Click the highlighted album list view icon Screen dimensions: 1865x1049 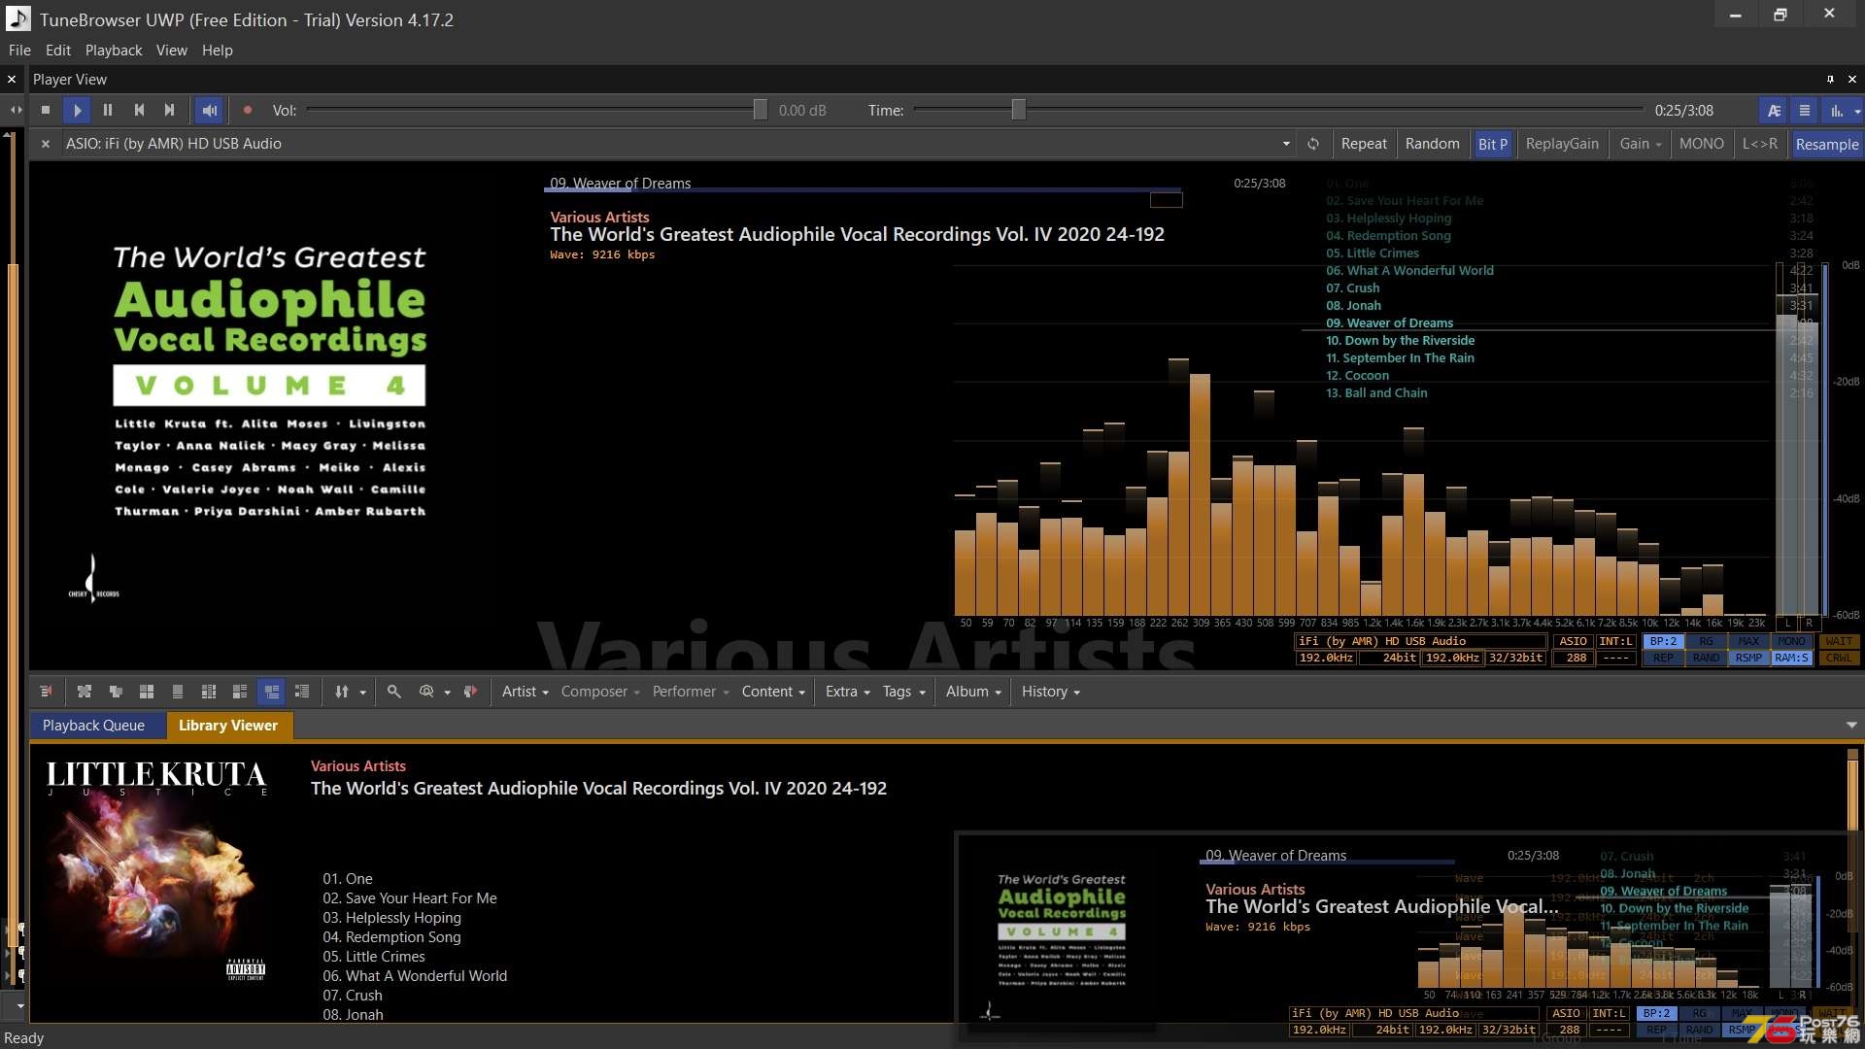click(x=272, y=692)
